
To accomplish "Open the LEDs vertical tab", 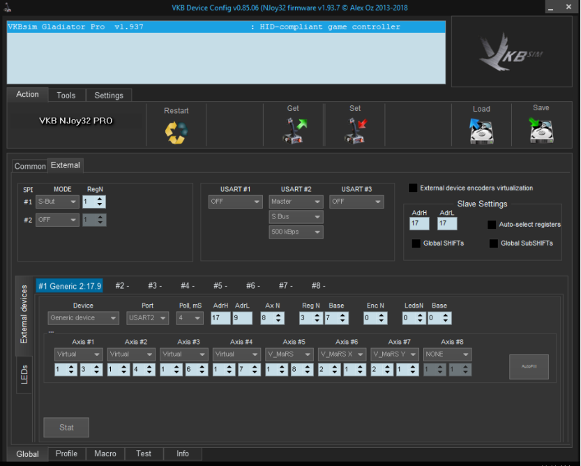I will pyautogui.click(x=24, y=374).
